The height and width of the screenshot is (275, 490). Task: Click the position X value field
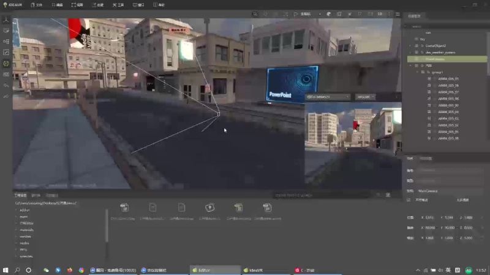[429, 218]
